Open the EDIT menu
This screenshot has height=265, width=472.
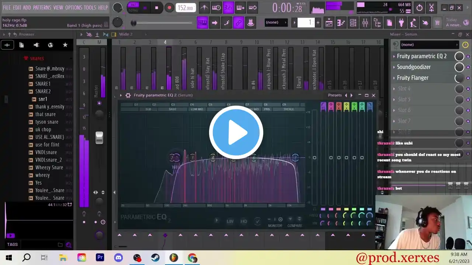pos(17,7)
